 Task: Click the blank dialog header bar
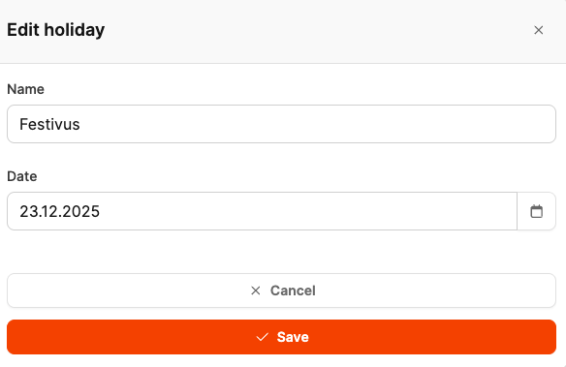318,30
